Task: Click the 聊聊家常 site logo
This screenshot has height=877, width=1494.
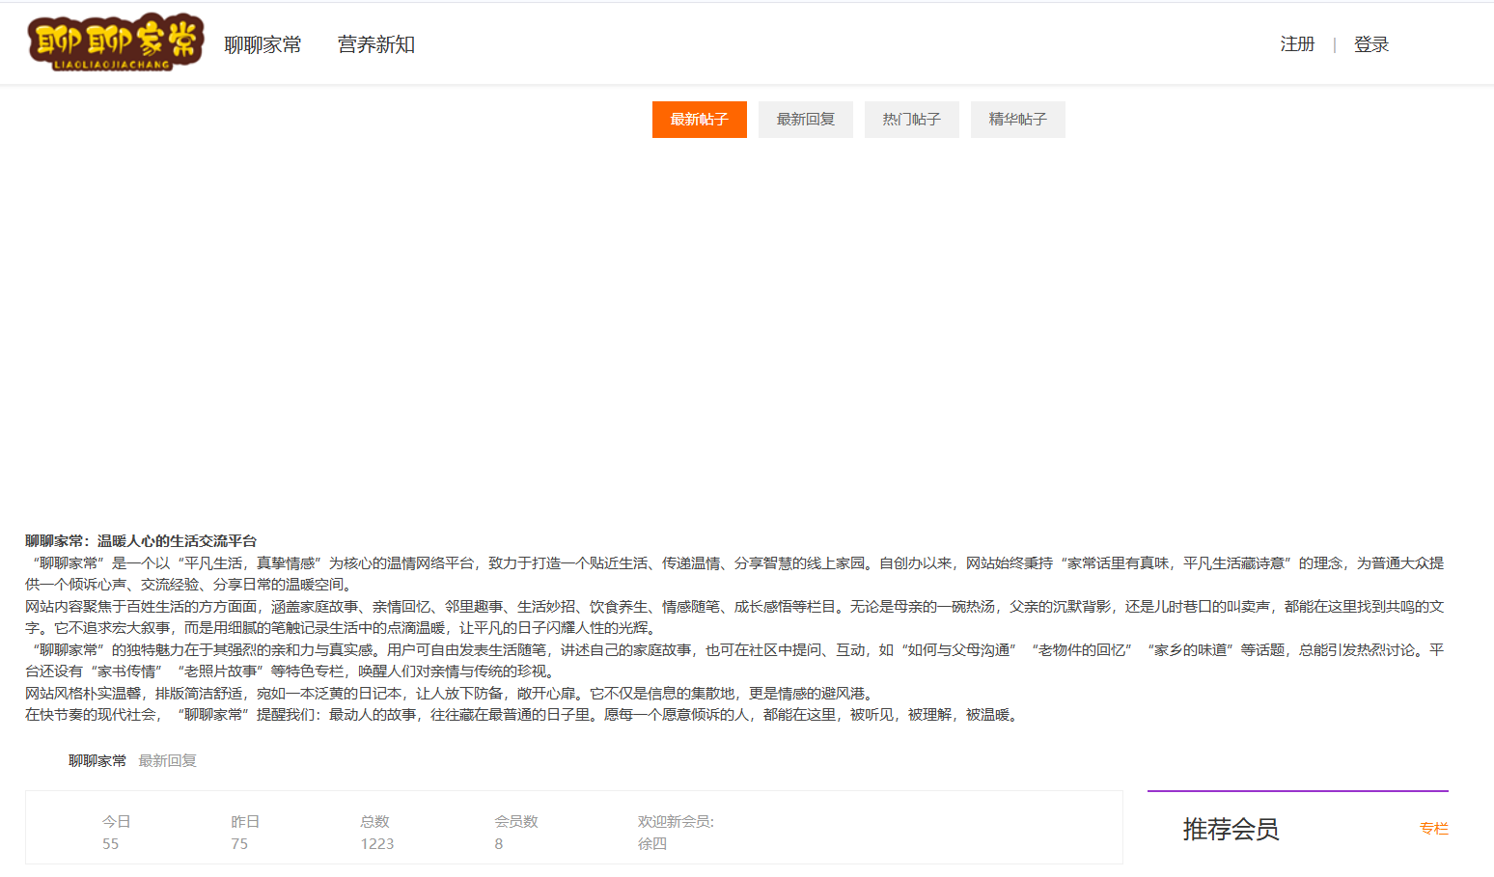Action: (x=113, y=42)
